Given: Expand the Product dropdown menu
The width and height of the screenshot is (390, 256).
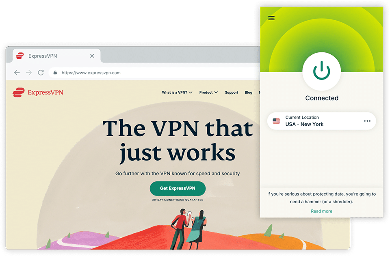Looking at the screenshot, I should tap(208, 93).
